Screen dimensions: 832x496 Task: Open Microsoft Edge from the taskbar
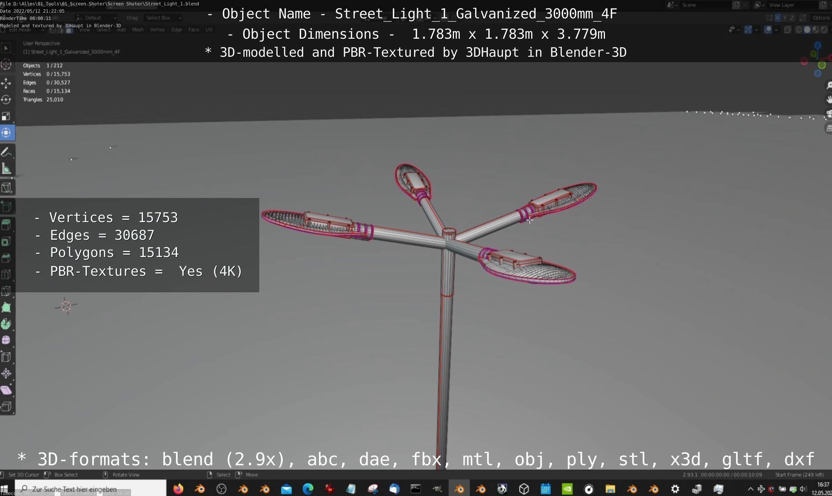pyautogui.click(x=308, y=489)
